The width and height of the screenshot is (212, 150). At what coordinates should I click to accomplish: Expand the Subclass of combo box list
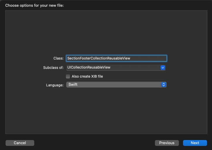pos(163,68)
